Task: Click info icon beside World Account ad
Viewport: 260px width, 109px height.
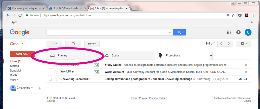Action: click(x=101, y=72)
